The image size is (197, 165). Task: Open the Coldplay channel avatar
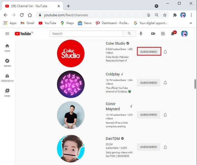tap(71, 84)
